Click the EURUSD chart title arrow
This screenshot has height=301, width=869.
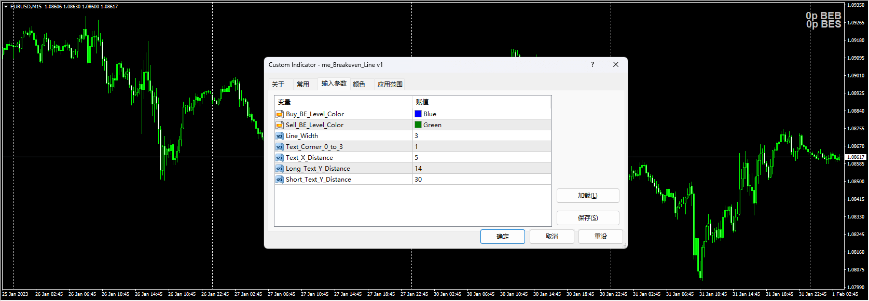click(6, 7)
